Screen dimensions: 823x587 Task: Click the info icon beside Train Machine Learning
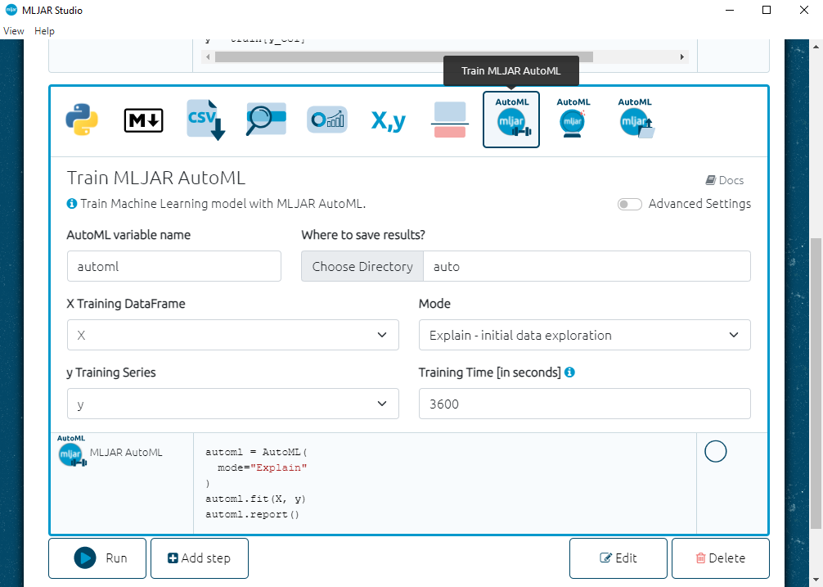(72, 204)
